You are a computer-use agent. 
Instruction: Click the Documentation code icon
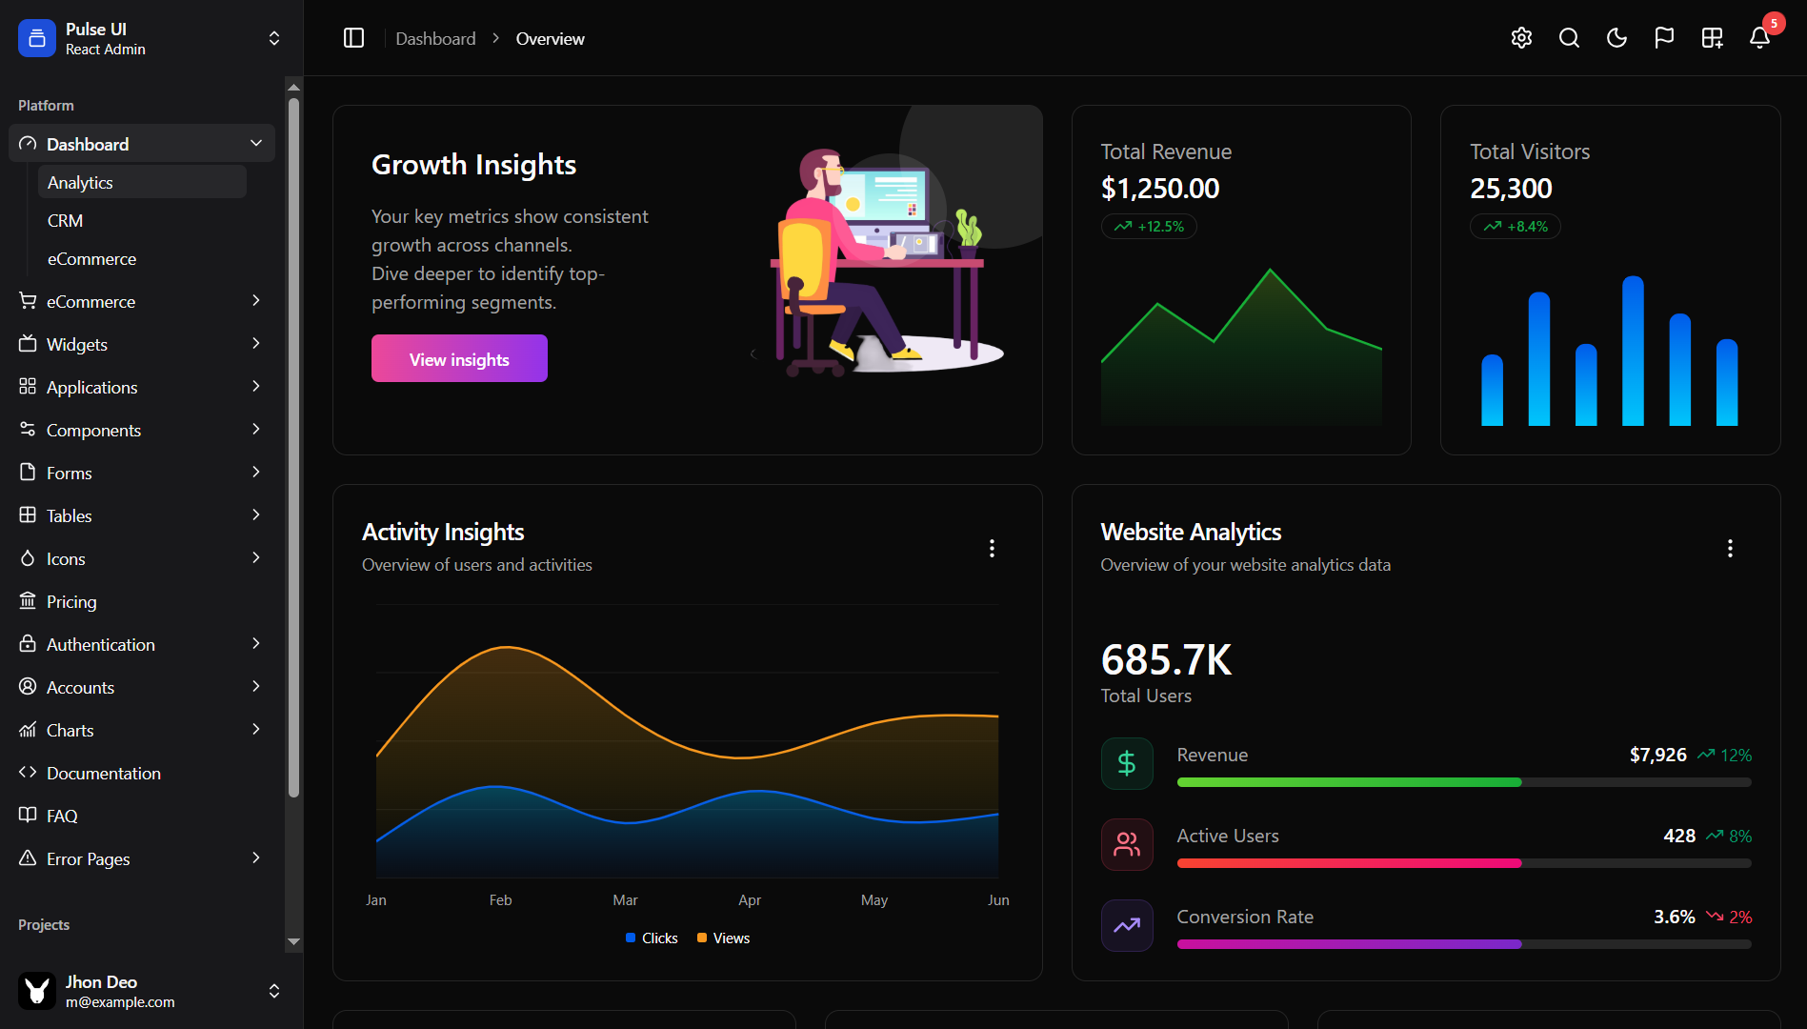coord(28,772)
